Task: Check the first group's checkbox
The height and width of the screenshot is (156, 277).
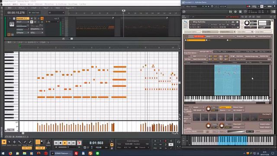Action: point(186,40)
